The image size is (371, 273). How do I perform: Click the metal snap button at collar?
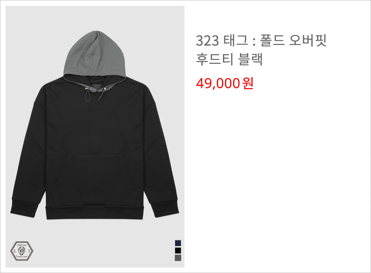104,88
